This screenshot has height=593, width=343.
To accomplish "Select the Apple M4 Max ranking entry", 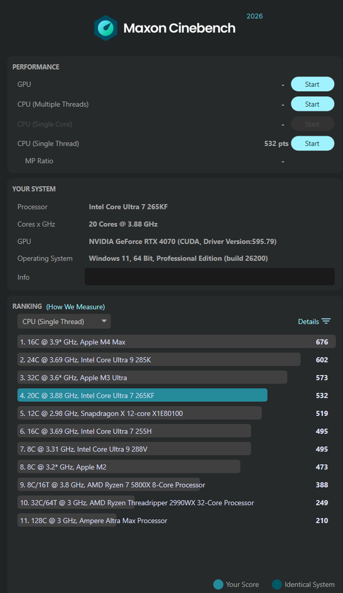I will click(176, 342).
